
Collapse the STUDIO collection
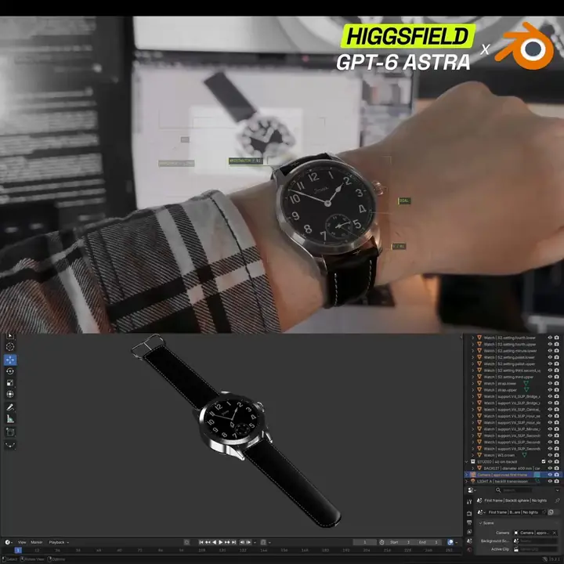click(467, 461)
